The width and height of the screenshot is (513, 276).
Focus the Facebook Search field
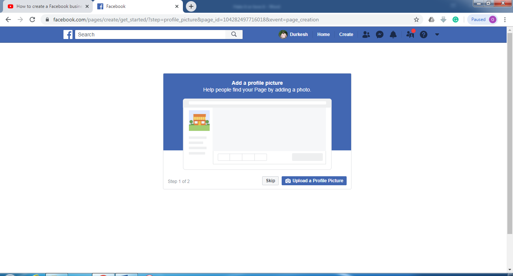150,34
